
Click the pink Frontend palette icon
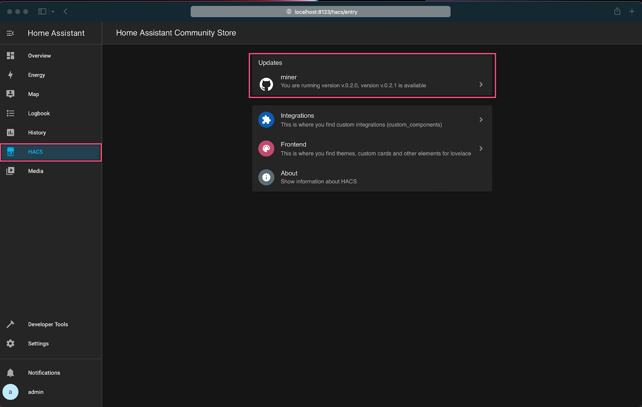266,149
